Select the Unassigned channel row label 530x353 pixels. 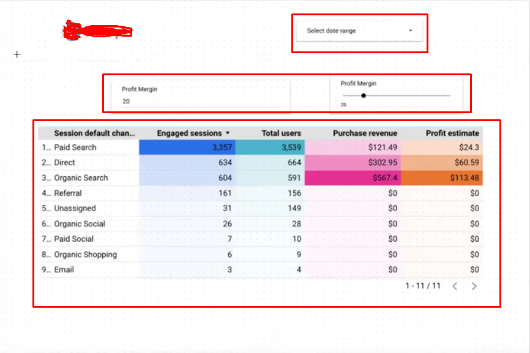click(75, 209)
